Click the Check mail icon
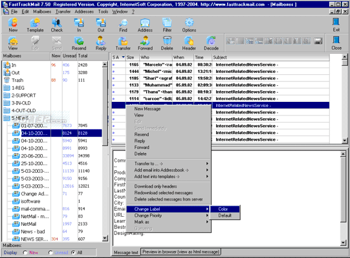Image resolution: width=350 pixels, height=258 pixels. (57, 25)
